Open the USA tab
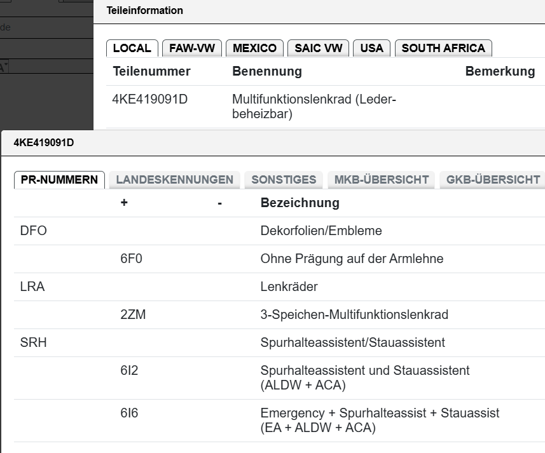Image resolution: width=545 pixels, height=453 pixels. click(371, 48)
